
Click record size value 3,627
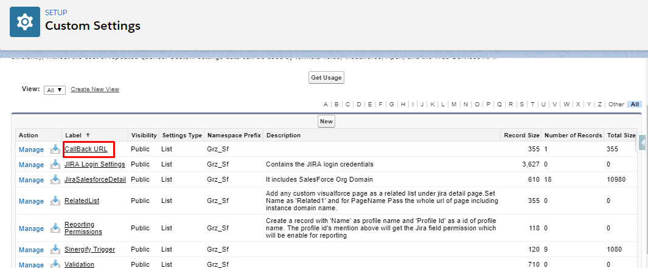click(531, 164)
